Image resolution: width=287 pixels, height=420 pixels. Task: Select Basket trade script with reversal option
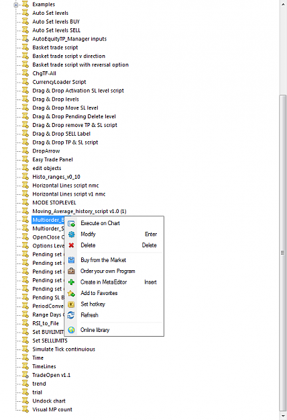coord(80,65)
